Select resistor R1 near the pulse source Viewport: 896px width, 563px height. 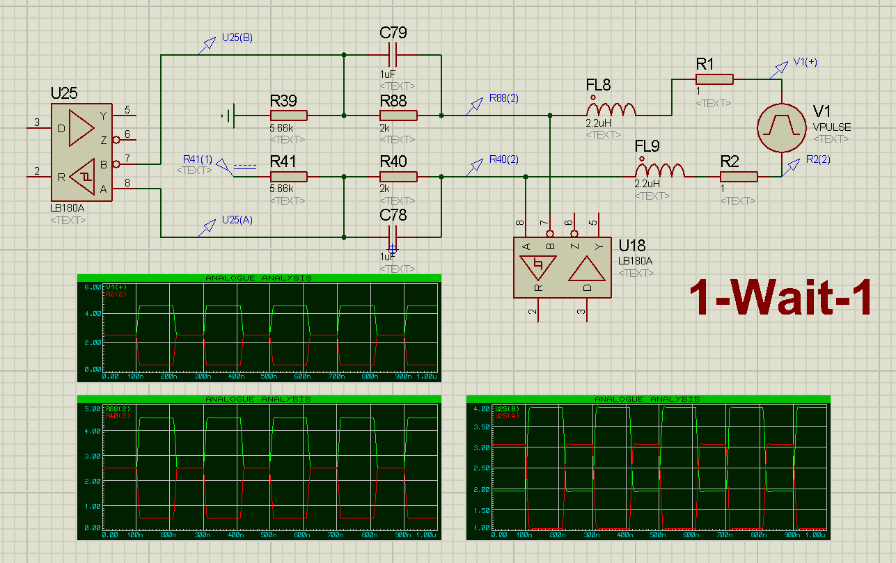point(714,79)
